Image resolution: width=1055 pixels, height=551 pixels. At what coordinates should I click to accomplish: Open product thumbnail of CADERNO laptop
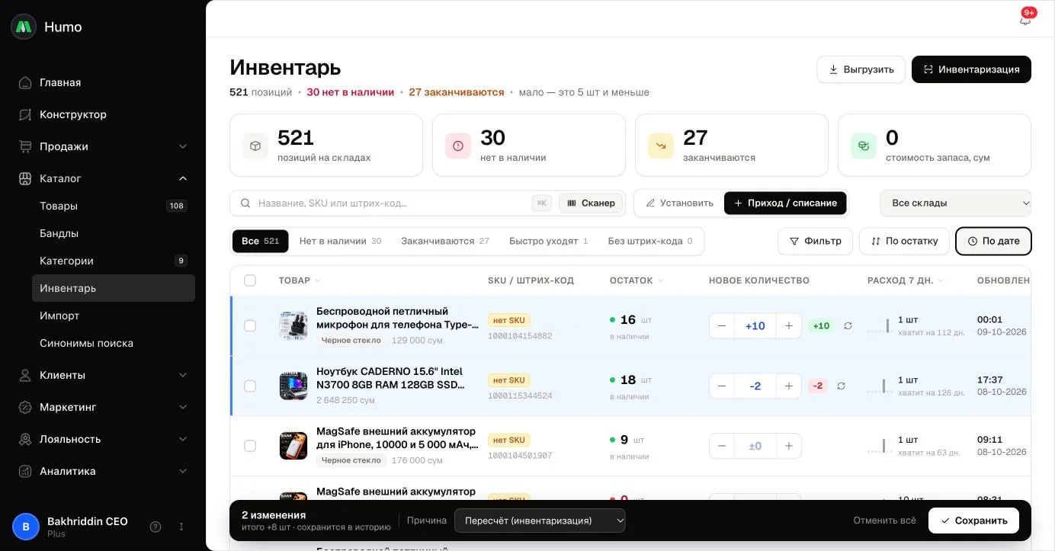point(293,386)
